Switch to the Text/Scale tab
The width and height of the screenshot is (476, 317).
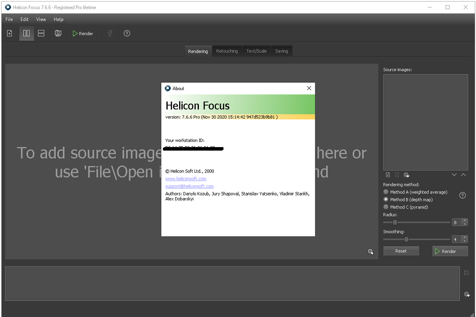click(256, 51)
